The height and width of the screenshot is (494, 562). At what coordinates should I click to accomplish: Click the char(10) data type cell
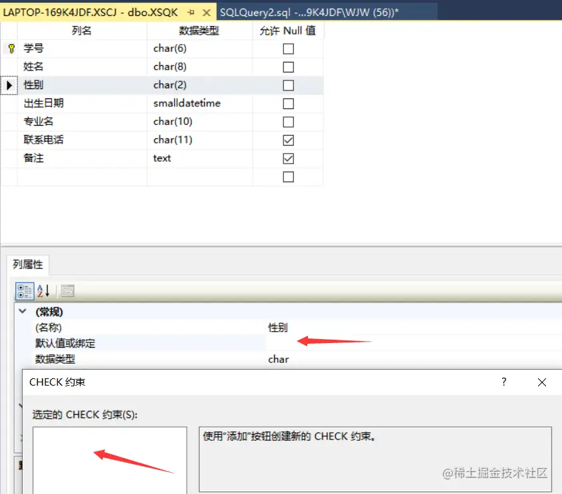pos(200,122)
